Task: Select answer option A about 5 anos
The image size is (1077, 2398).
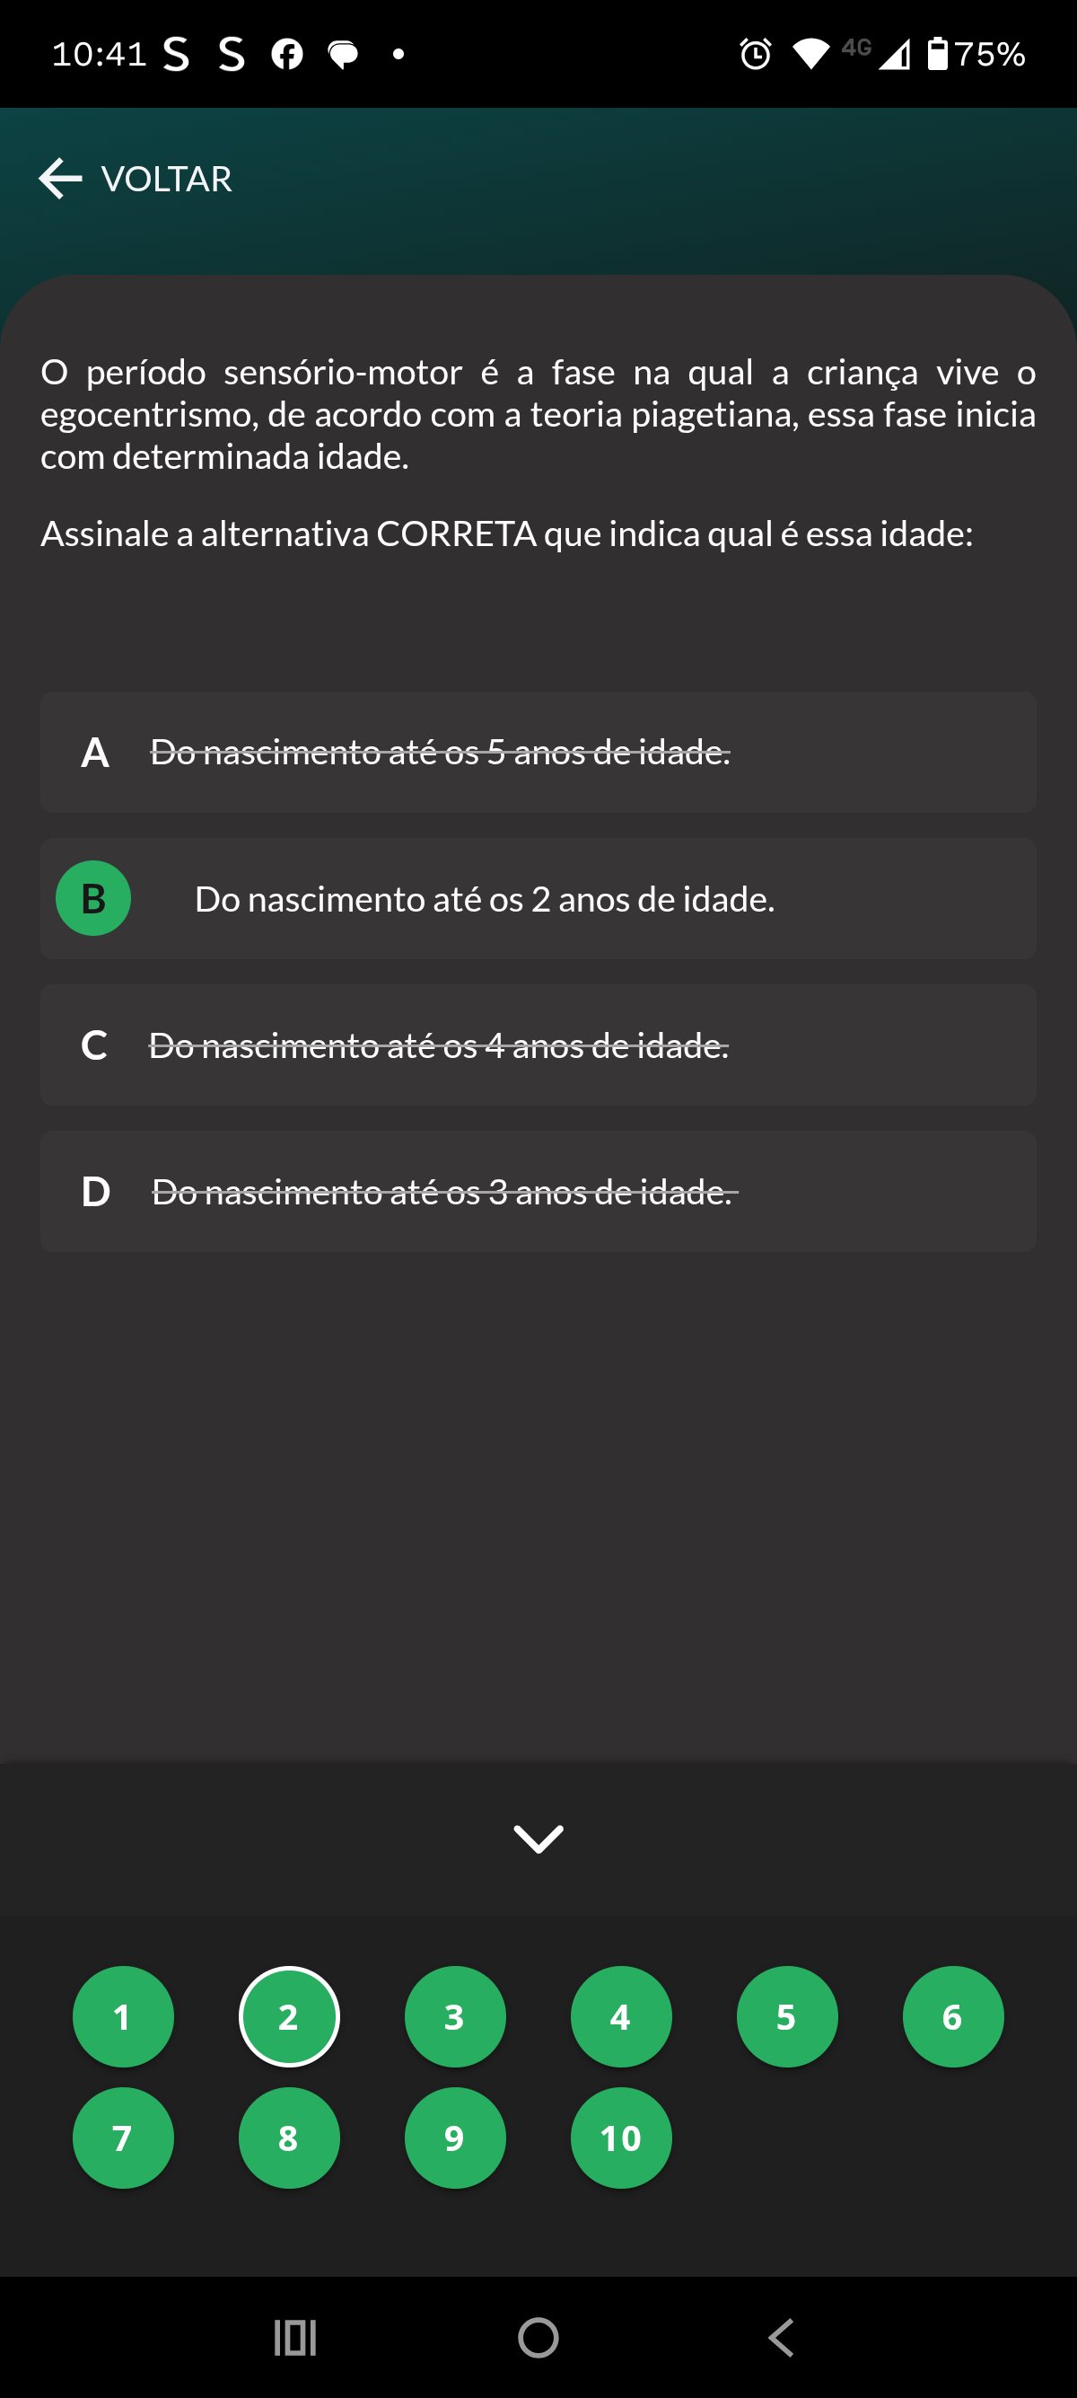Action: coord(538,752)
